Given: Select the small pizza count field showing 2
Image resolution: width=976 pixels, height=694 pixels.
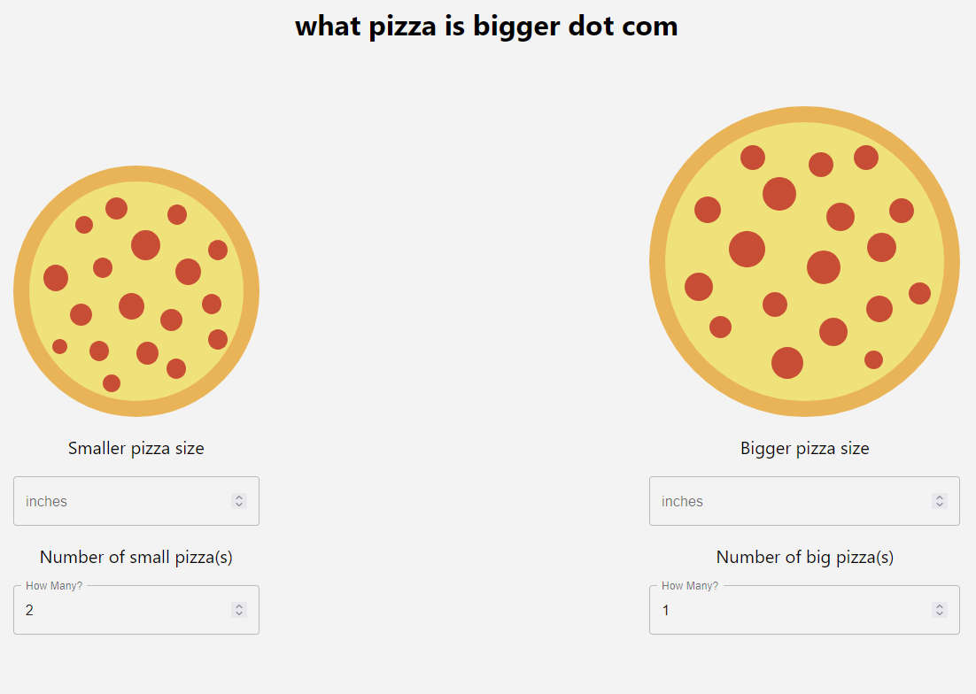Looking at the screenshot, I should click(136, 610).
